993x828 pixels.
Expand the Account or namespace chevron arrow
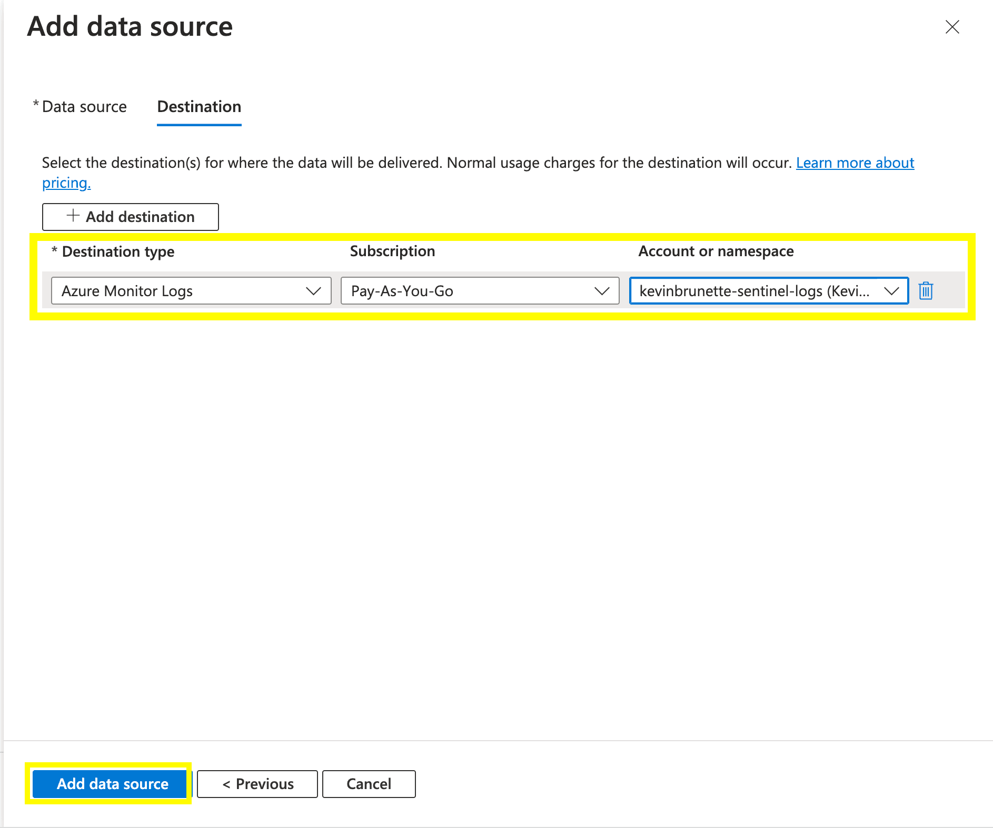click(891, 291)
